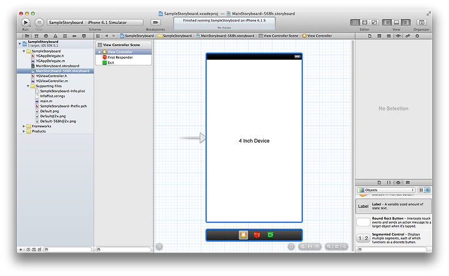Screen dimensions: 449x276
Task: Click View Controller jump bar item
Action: point(317,36)
